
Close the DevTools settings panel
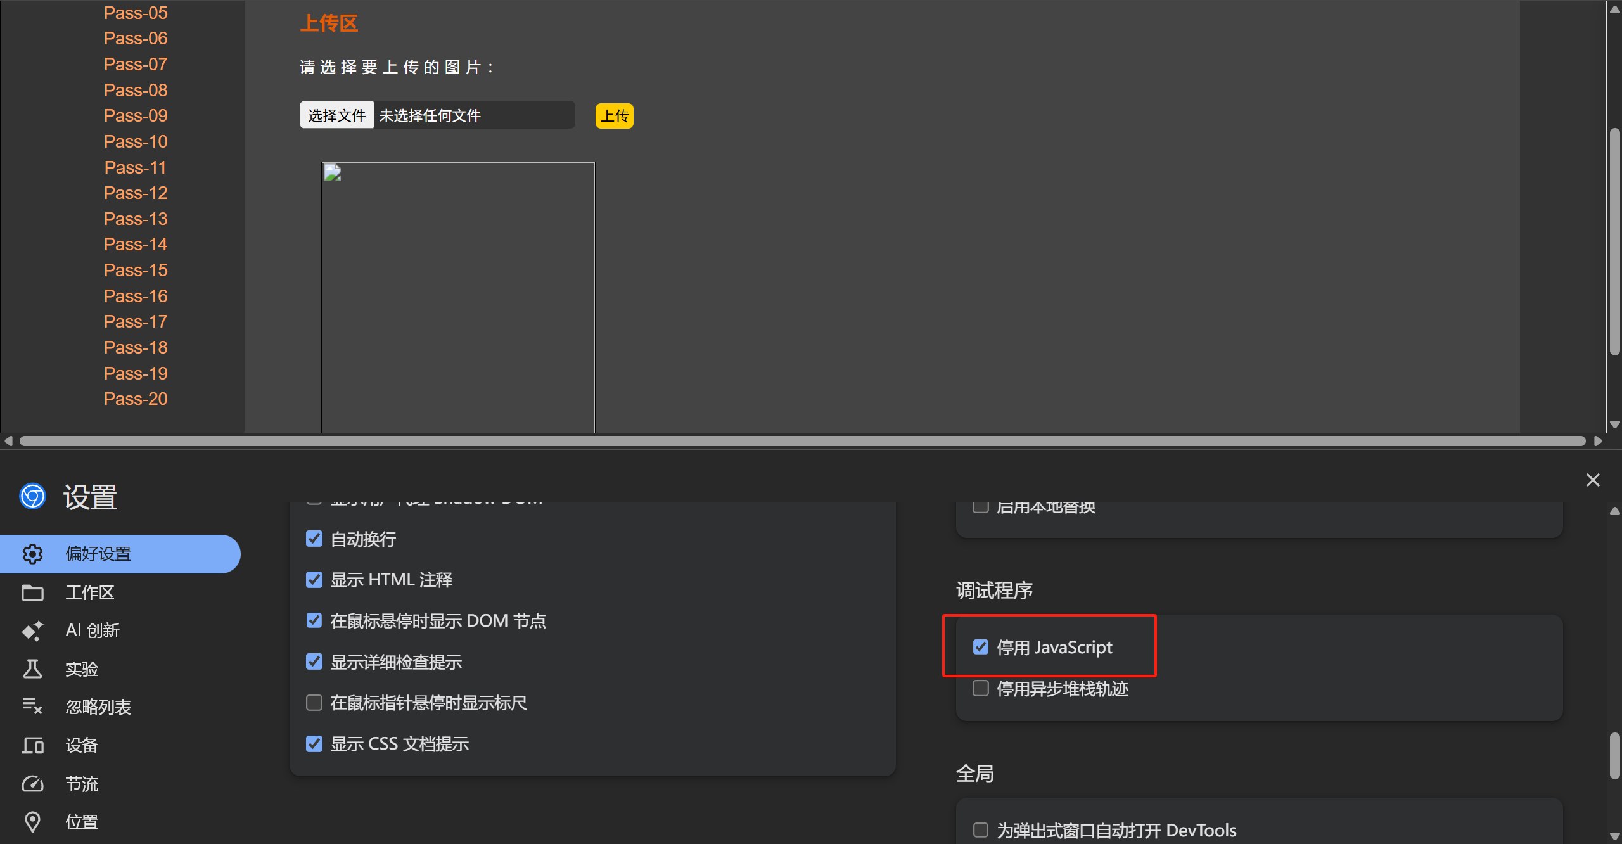pyautogui.click(x=1593, y=480)
